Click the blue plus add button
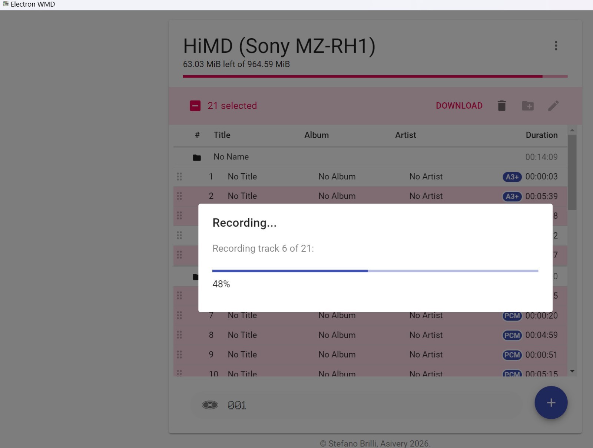Screen dimensions: 593x448 [551, 402]
